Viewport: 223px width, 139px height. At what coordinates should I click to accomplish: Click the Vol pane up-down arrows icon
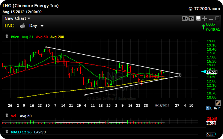coord(7,115)
